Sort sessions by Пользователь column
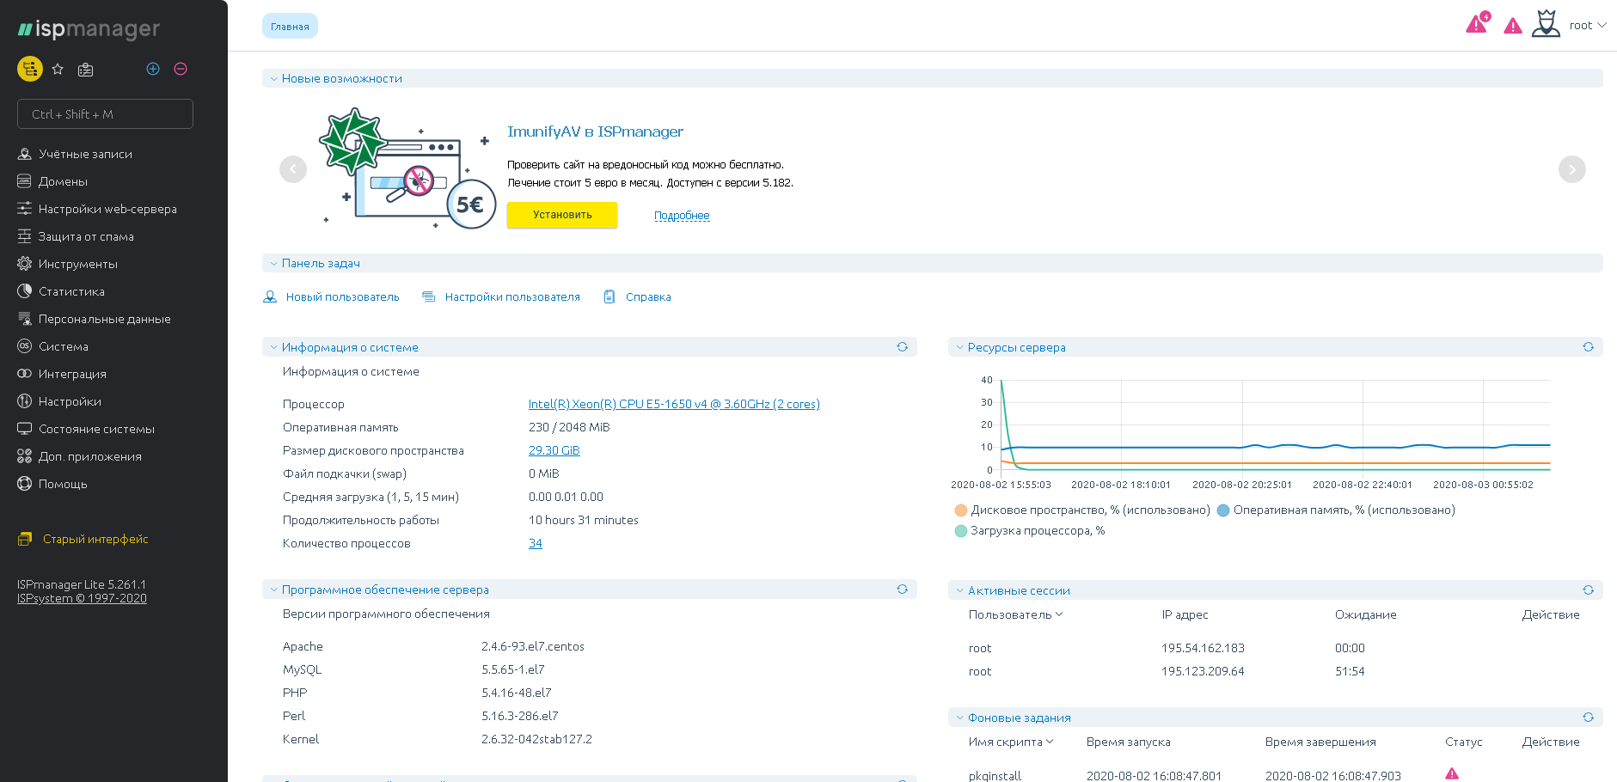1617x782 pixels. click(1016, 615)
